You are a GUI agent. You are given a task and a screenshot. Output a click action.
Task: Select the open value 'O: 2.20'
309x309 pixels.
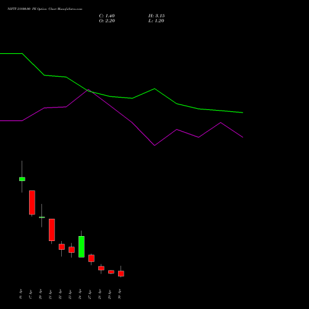click(x=107, y=21)
